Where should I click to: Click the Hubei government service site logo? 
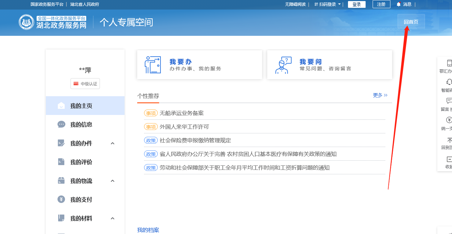(x=53, y=22)
